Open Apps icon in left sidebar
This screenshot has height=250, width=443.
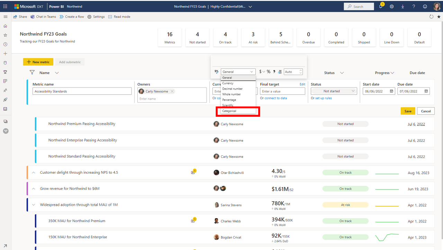5,81
